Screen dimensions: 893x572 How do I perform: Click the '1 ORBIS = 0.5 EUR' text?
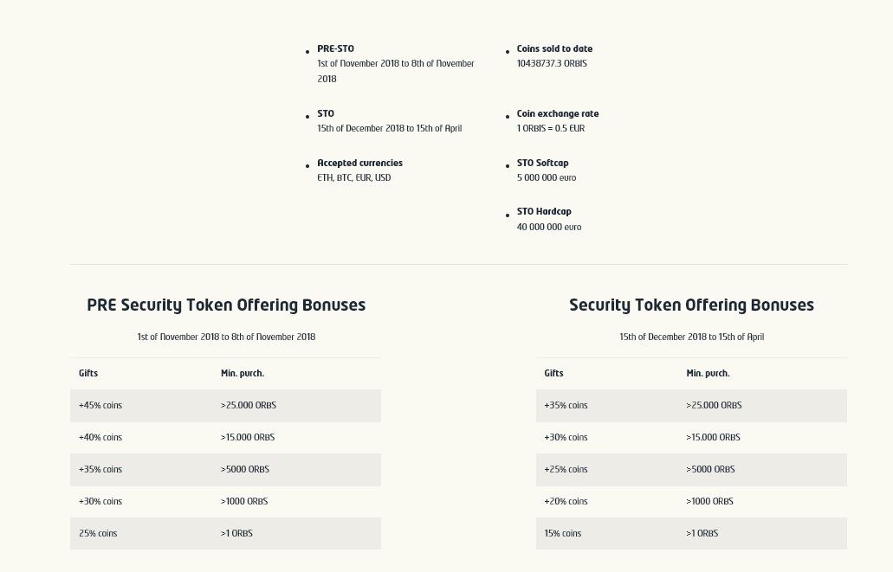(x=550, y=128)
